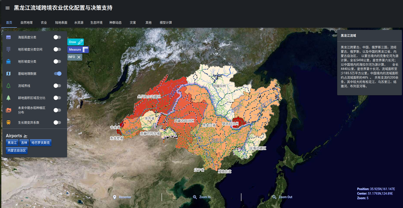
Task: Click the 海拔高度分类 layer icon
Action: tap(9, 38)
